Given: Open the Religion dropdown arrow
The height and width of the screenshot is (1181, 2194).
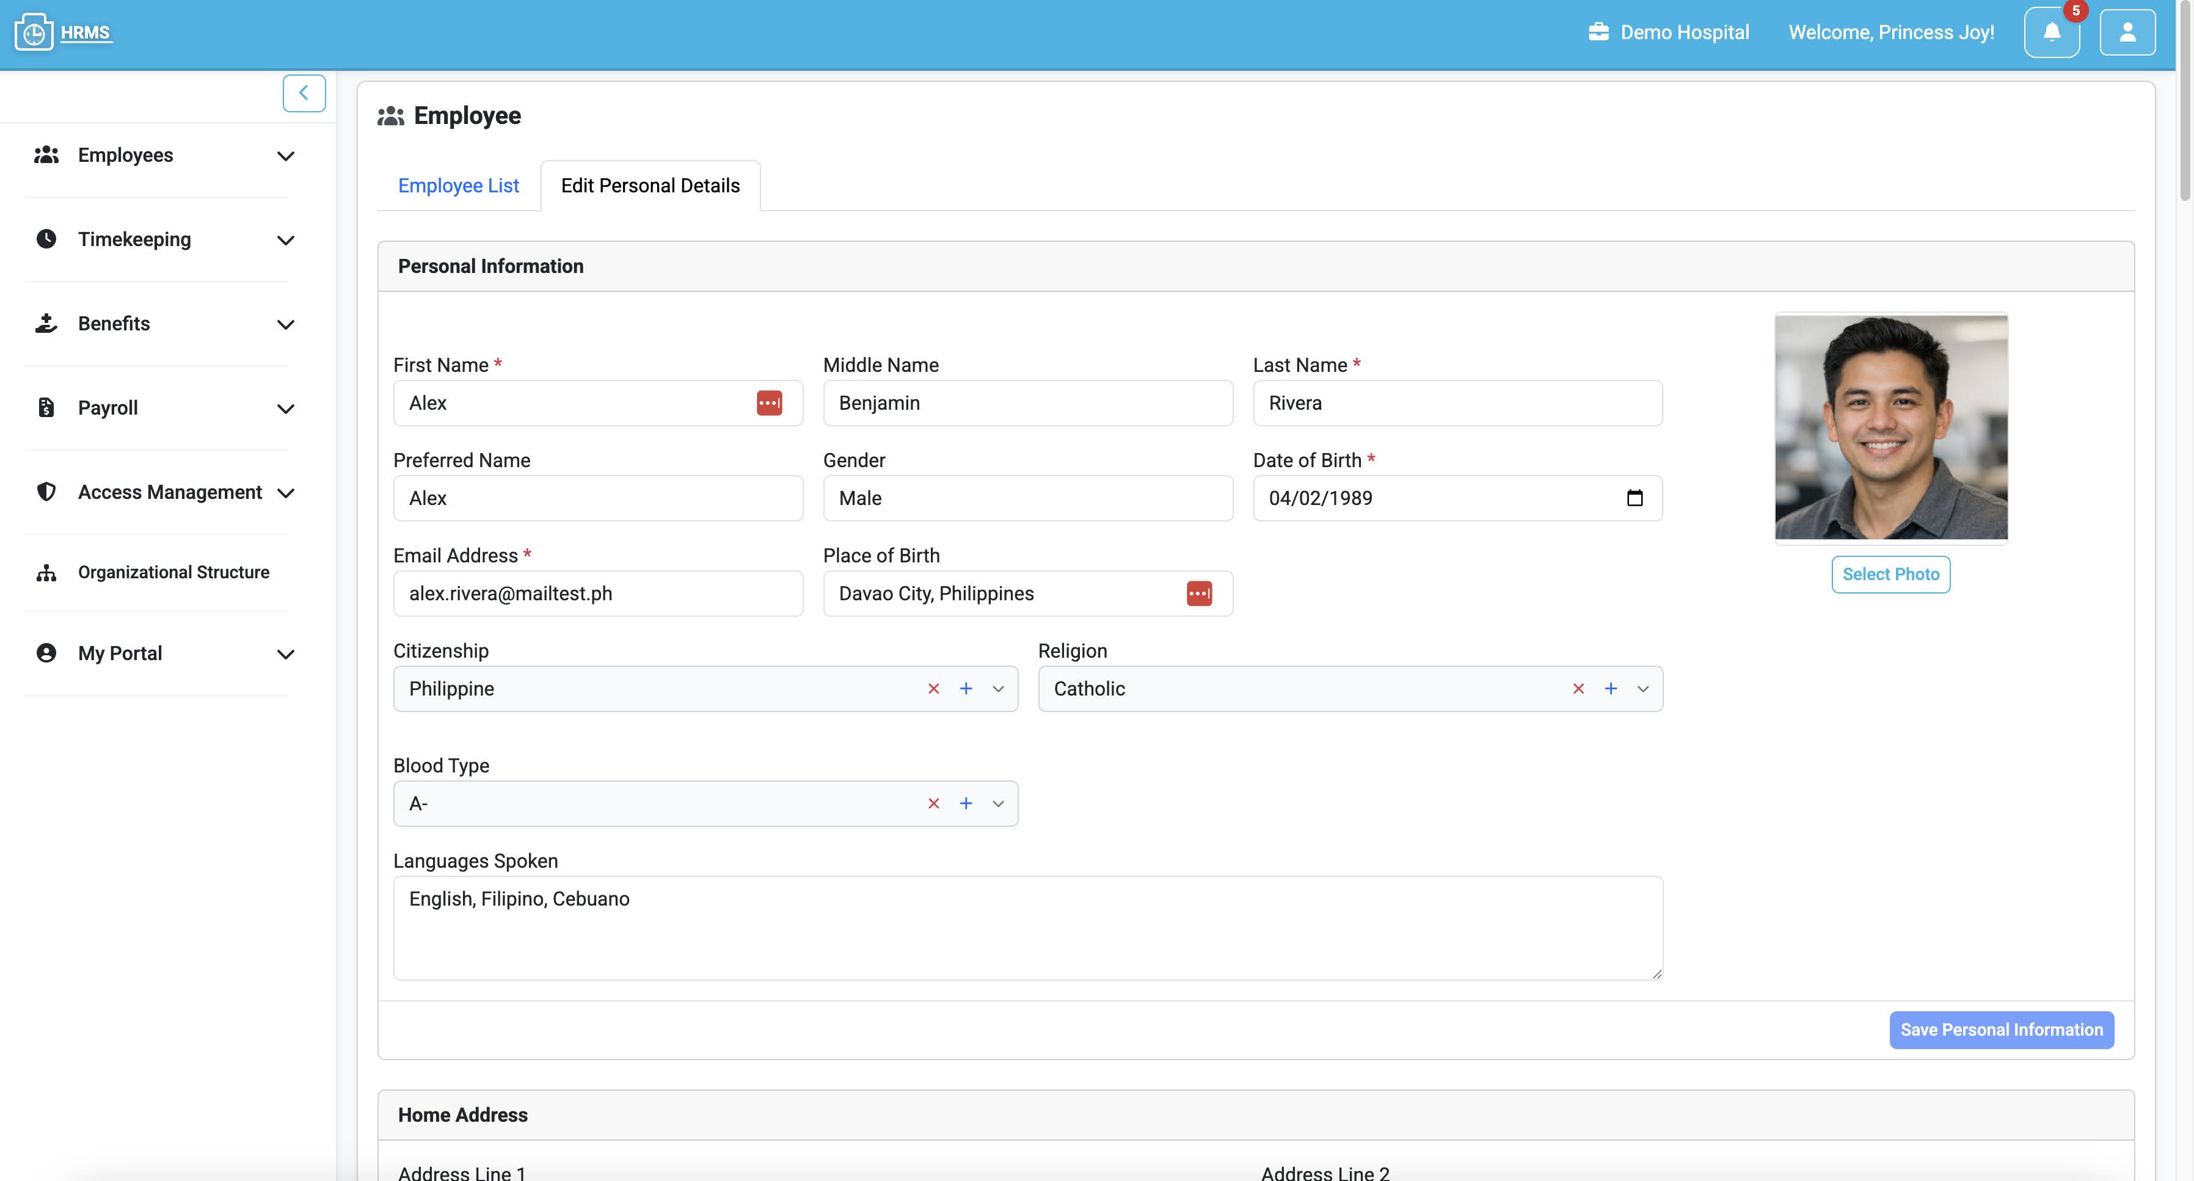Looking at the screenshot, I should 1643,689.
